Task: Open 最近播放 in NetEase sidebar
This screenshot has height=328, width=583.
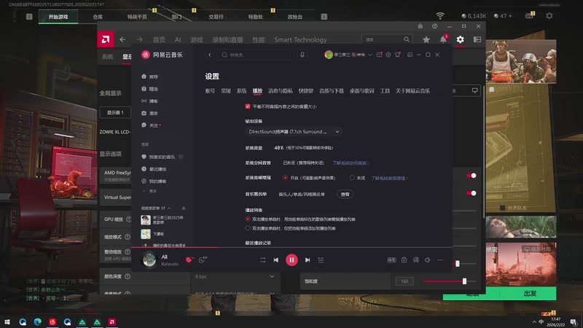Action: coord(154,169)
